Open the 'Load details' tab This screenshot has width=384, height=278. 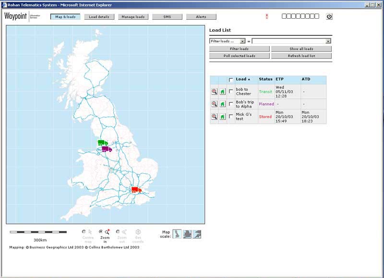[99, 17]
